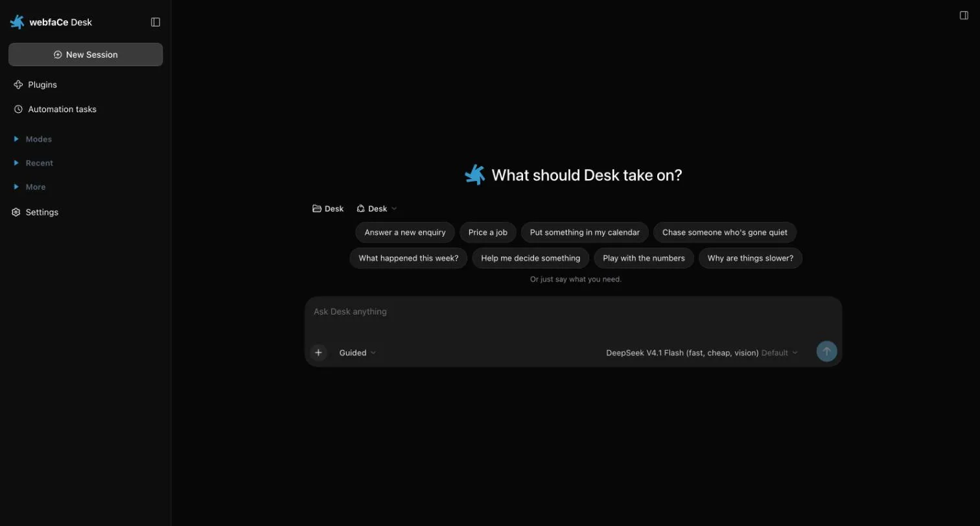Click the 'Or just say what you need.' text
Viewport: 980px width, 526px height.
pyautogui.click(x=576, y=280)
